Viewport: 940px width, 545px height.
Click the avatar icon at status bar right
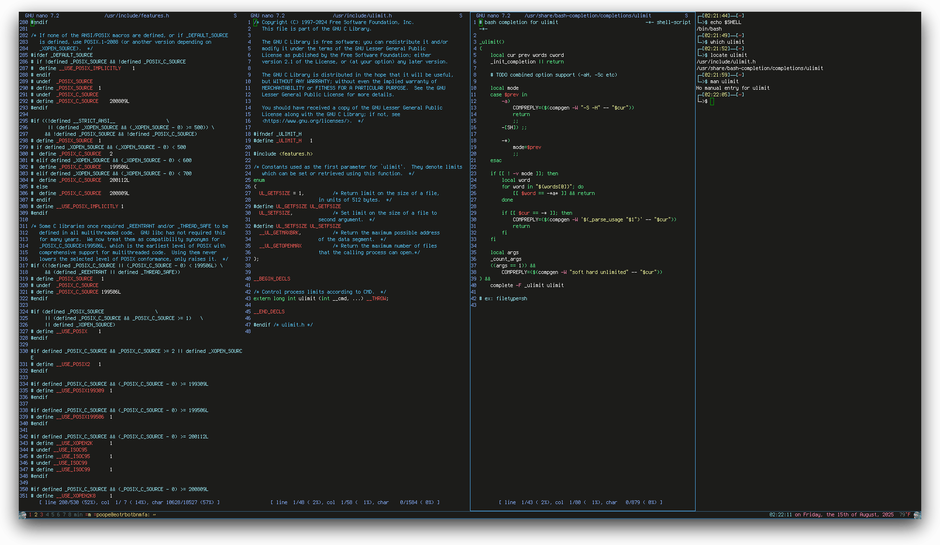coord(916,515)
